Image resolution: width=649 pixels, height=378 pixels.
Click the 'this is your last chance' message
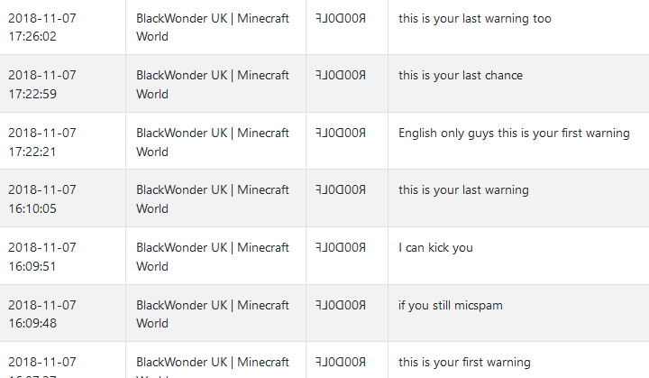(x=461, y=76)
